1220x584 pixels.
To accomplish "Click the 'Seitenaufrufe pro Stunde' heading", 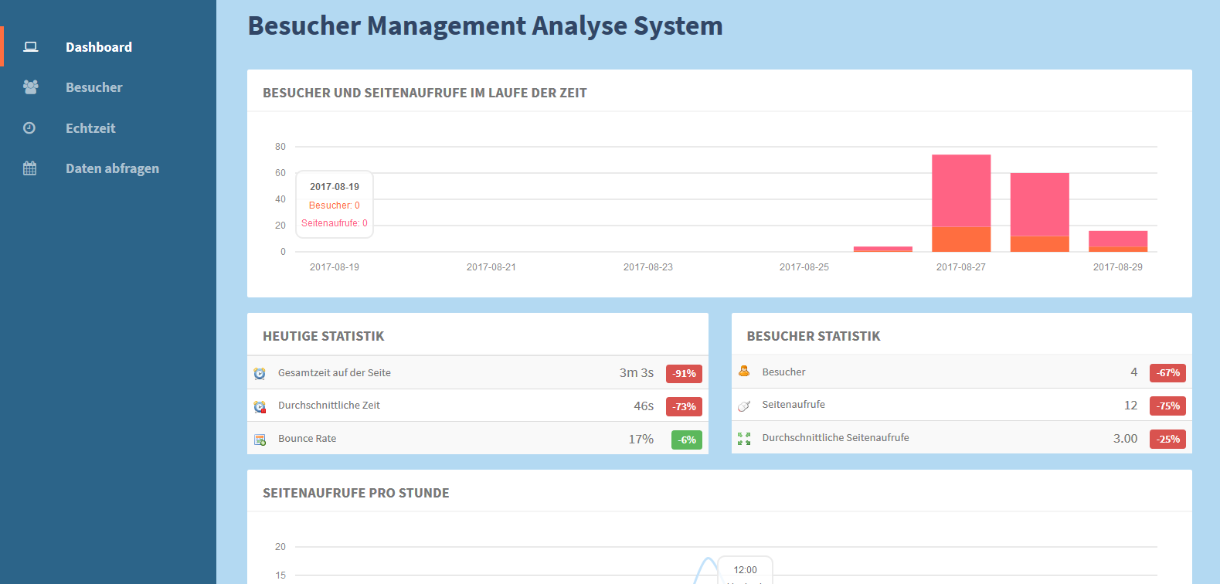I will point(356,493).
